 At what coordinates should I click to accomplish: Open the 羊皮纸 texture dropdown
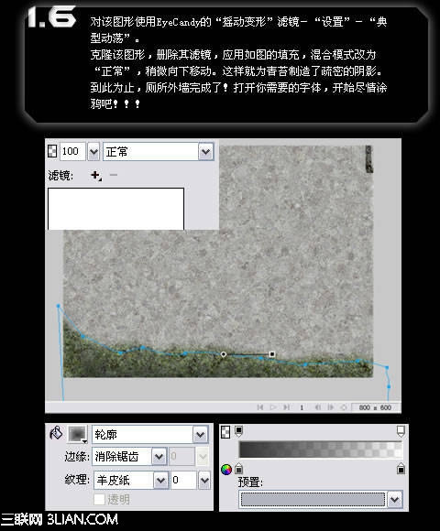point(160,480)
